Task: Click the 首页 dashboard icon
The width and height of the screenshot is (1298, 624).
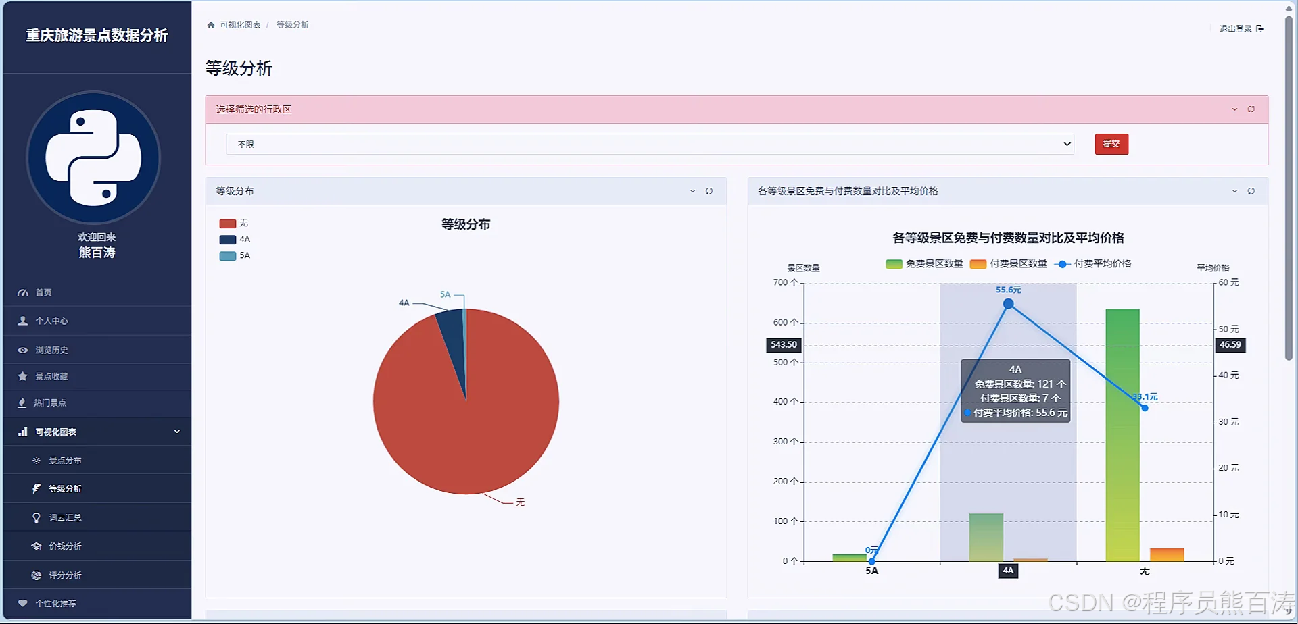Action: pos(23,293)
